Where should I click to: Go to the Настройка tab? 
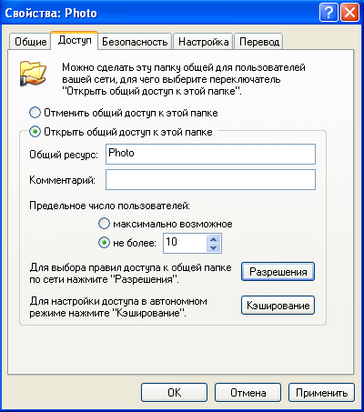(x=203, y=42)
